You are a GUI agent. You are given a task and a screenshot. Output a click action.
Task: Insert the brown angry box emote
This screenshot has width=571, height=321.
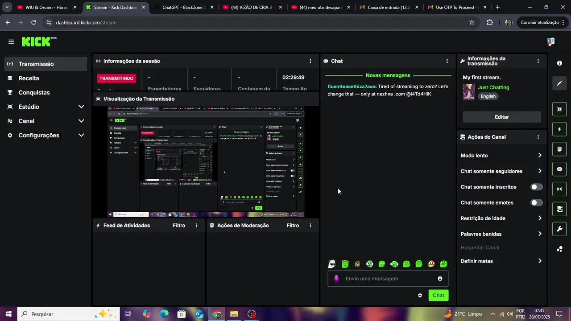(357, 264)
